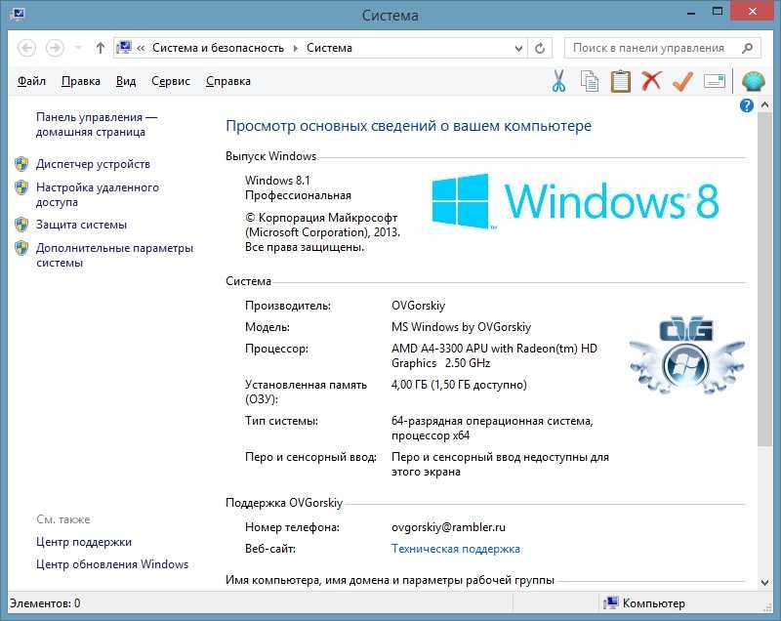Click the breadcrumb arrow after Система и безопасность

(296, 48)
